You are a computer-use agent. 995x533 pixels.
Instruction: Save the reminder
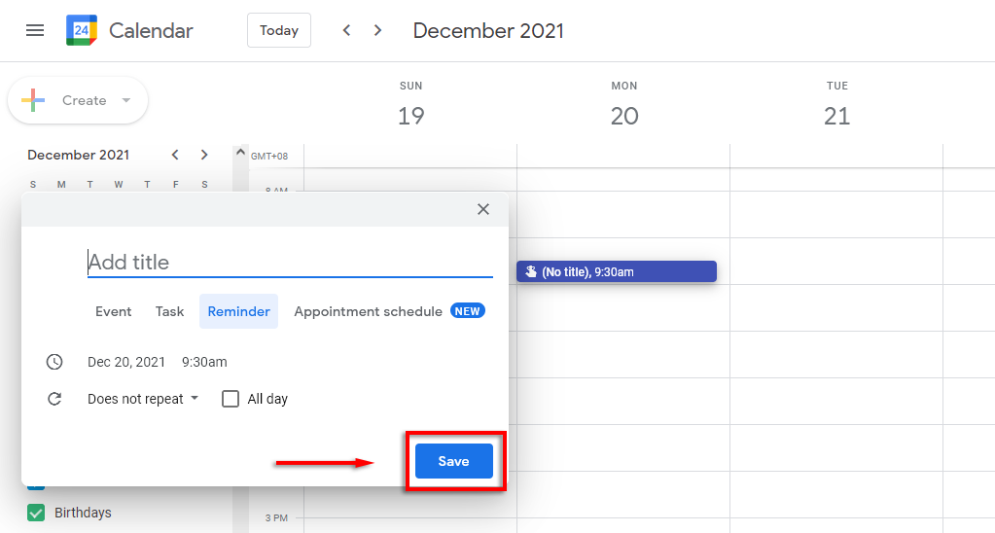click(453, 461)
